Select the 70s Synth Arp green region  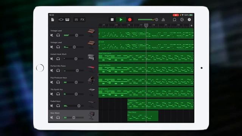(x=146, y=92)
